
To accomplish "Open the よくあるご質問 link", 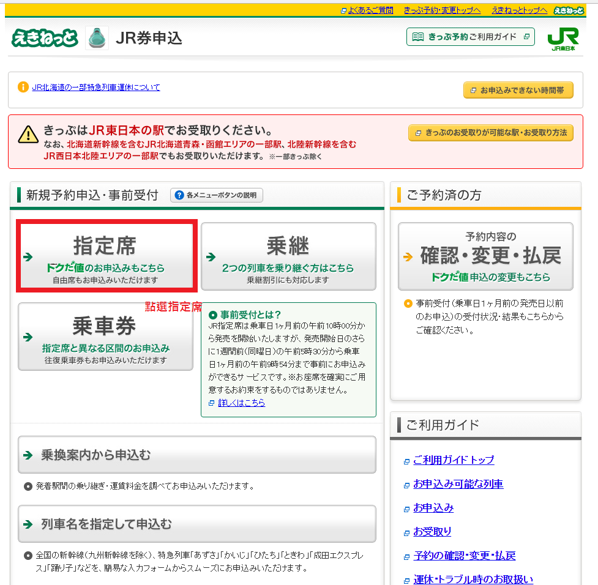I will [370, 10].
